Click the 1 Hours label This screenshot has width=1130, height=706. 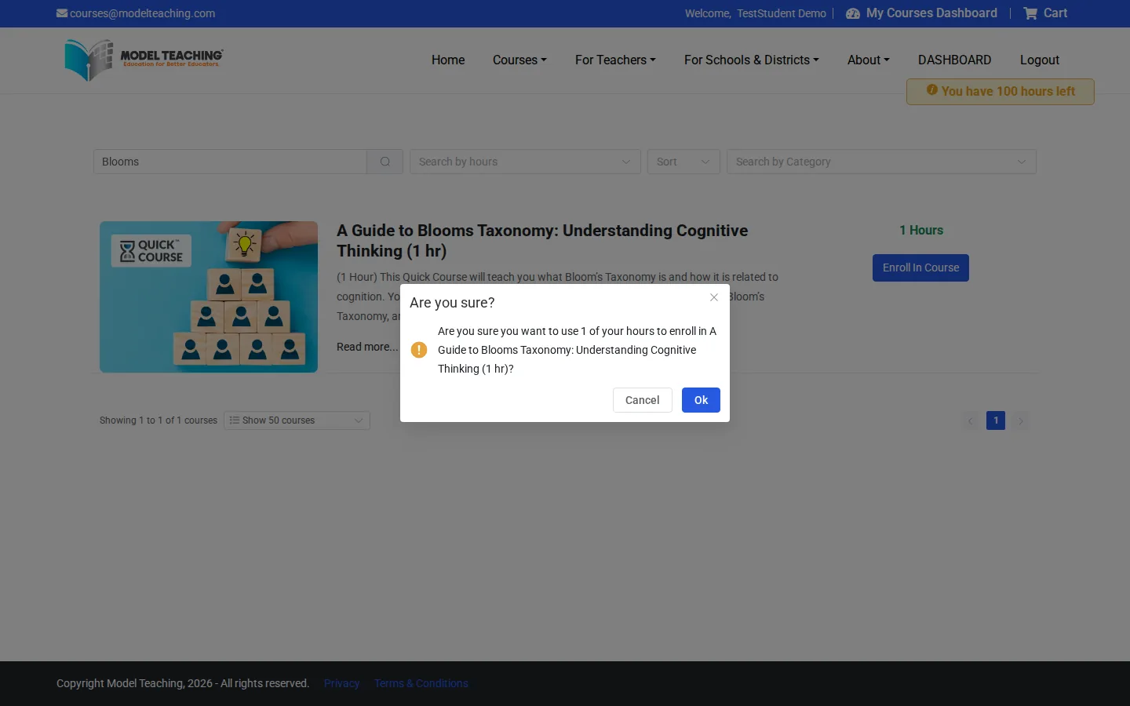click(x=921, y=230)
